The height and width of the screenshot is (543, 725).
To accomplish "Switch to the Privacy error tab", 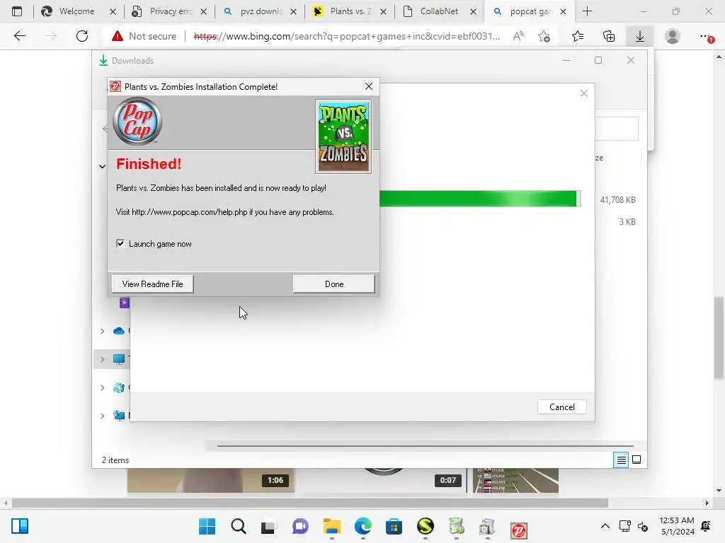I will point(169,11).
